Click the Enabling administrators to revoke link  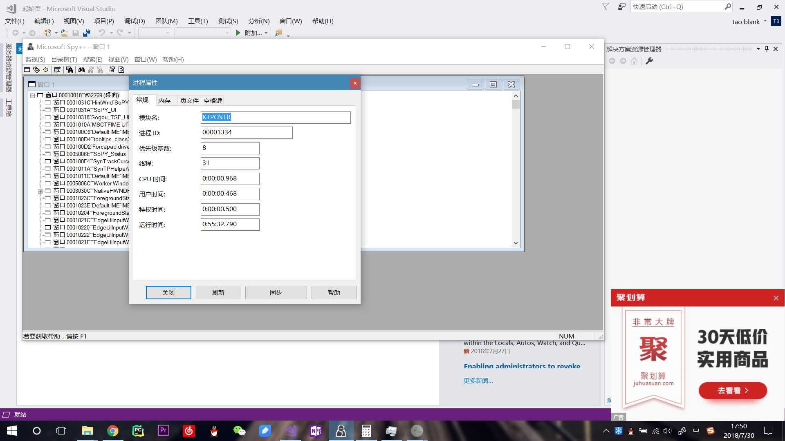(x=522, y=366)
